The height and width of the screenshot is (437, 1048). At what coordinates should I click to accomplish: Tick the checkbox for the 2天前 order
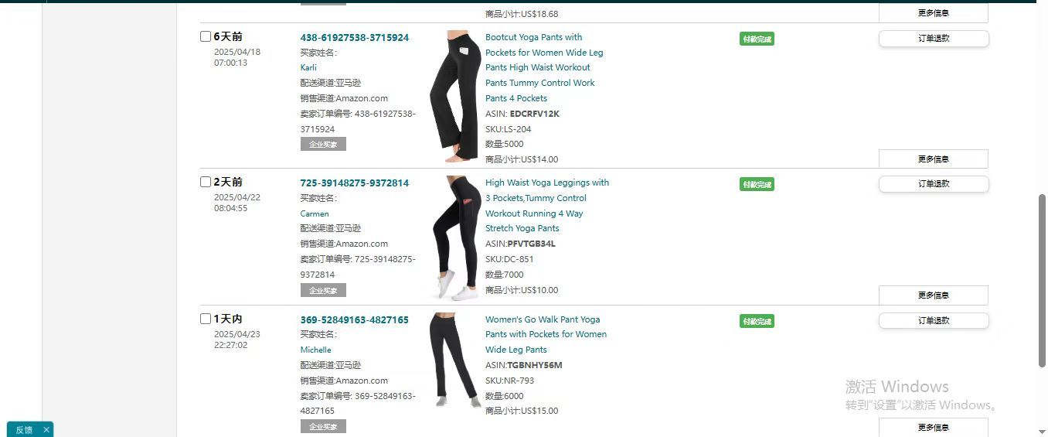206,182
